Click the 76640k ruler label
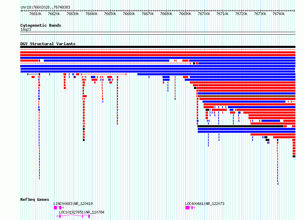Image resolution: width=305 pixels, height=220 pixels. click(x=91, y=14)
